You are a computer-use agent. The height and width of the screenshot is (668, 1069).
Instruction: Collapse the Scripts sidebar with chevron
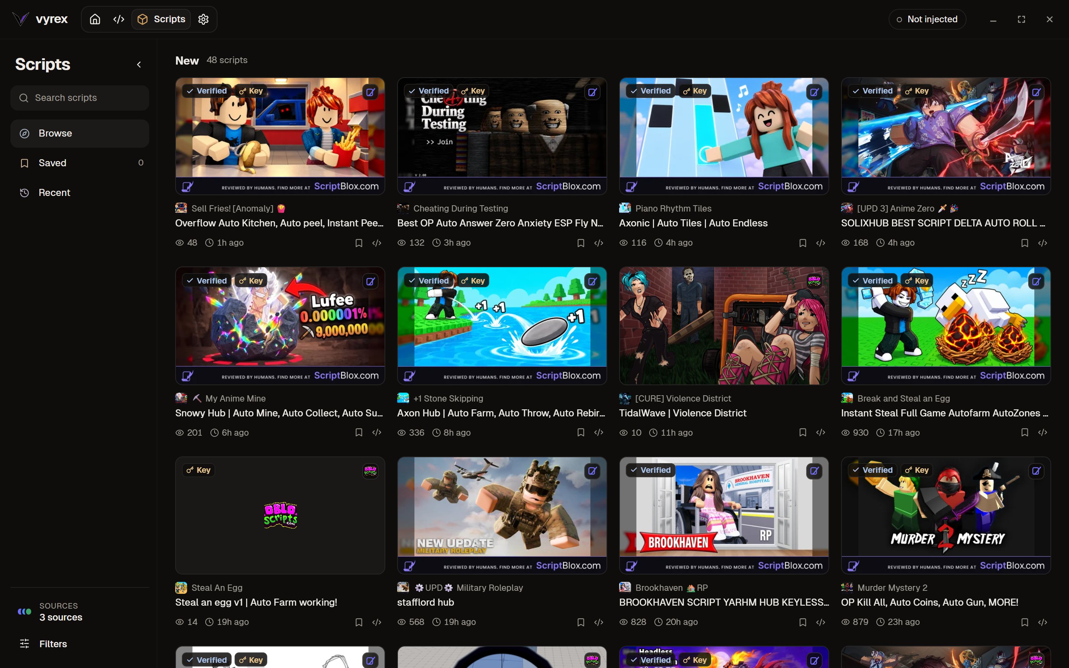click(x=139, y=65)
